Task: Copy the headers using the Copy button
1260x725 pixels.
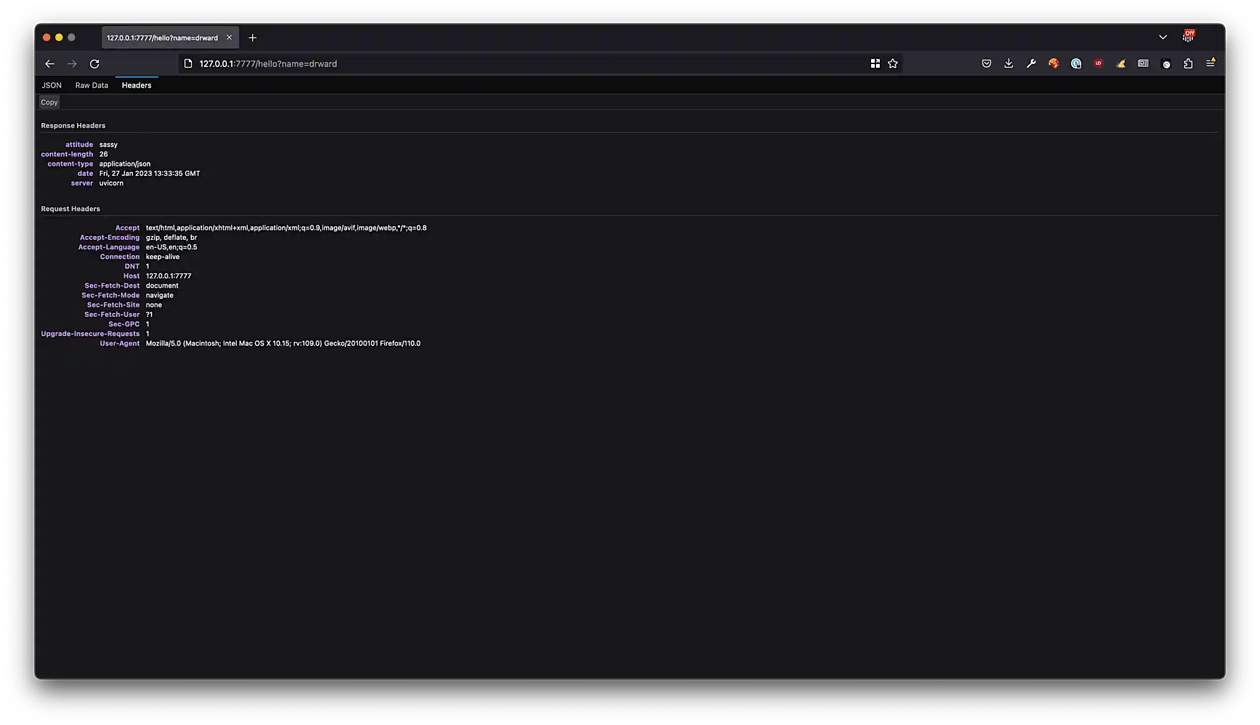Action: point(49,102)
